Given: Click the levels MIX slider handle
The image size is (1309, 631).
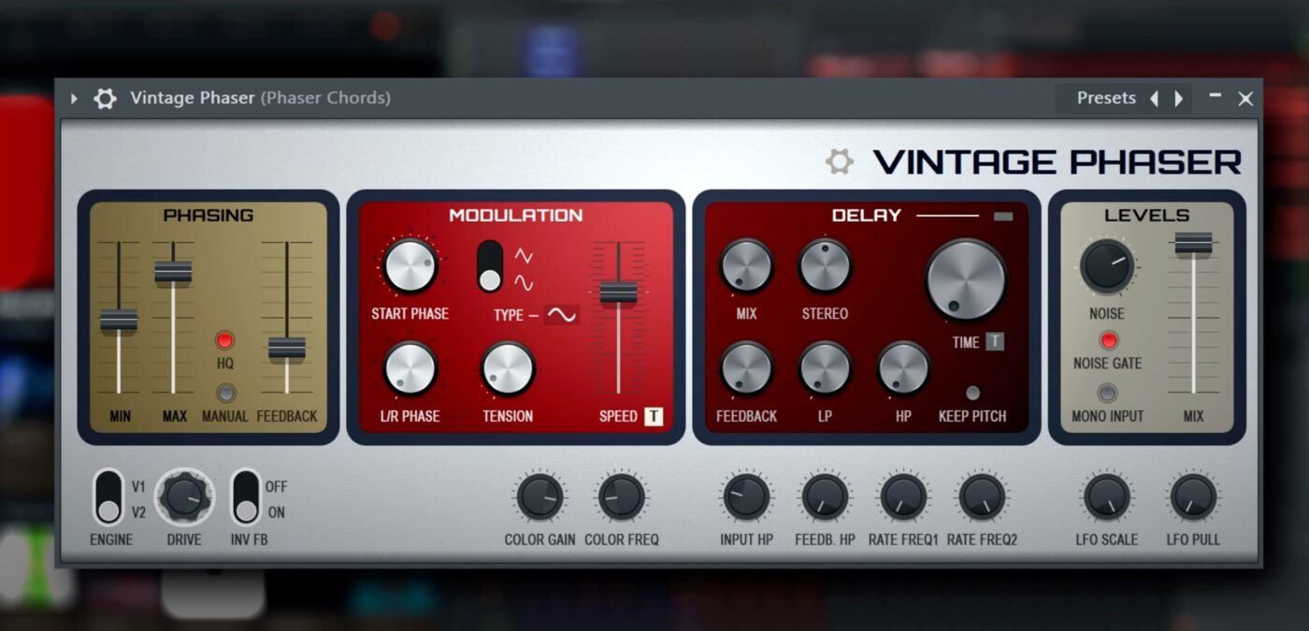Looking at the screenshot, I should coord(1193,243).
